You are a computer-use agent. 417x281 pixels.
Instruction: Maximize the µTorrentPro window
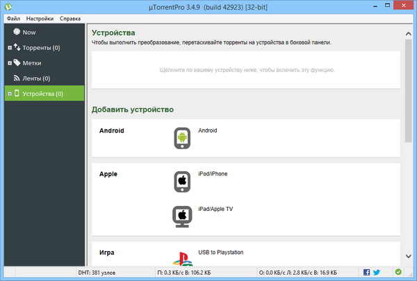[x=388, y=6]
